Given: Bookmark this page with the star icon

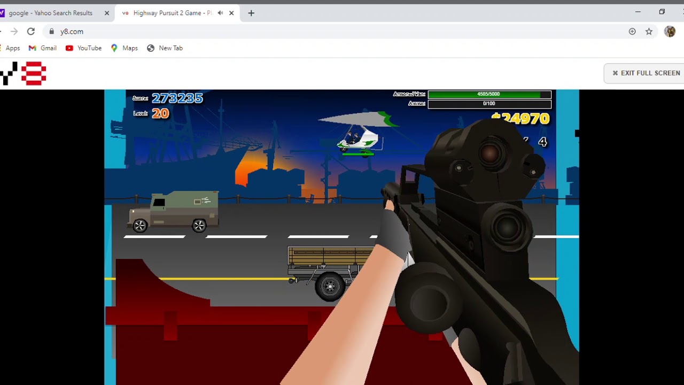Looking at the screenshot, I should pos(649,32).
